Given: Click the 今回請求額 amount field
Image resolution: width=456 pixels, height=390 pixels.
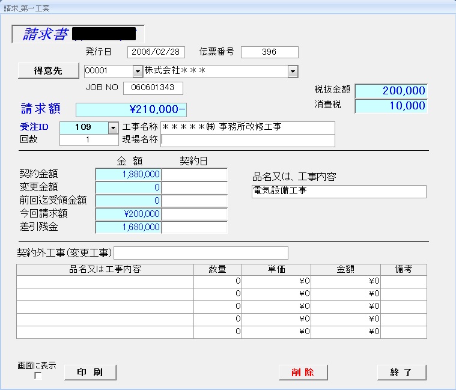Looking at the screenshot, I should pyautogui.click(x=128, y=214).
